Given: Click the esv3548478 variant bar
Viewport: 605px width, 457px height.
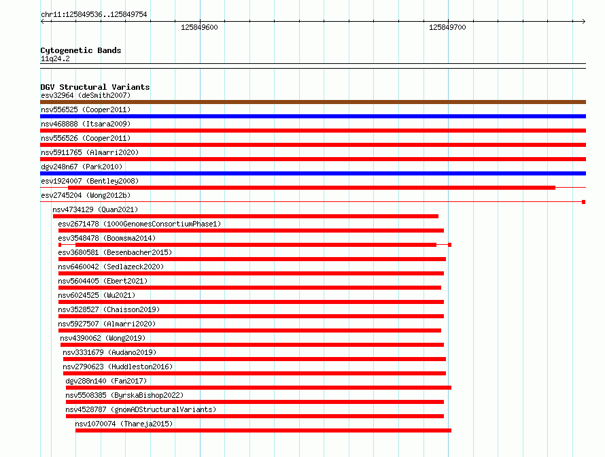Looking at the screenshot, I should tap(256, 245).
